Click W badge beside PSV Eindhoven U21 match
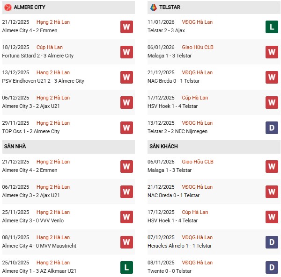The height and width of the screenshot is (277, 281). pos(126,77)
